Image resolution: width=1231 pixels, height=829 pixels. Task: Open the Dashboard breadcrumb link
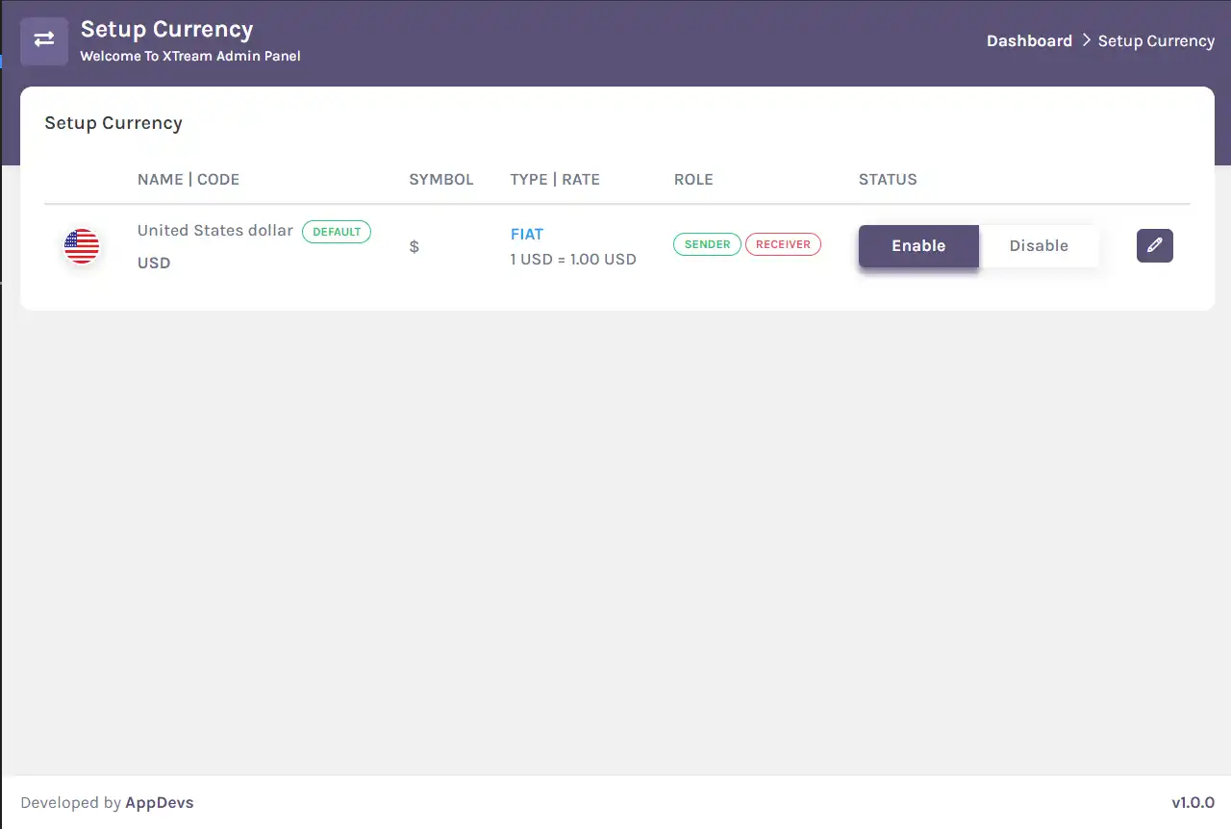point(1029,40)
